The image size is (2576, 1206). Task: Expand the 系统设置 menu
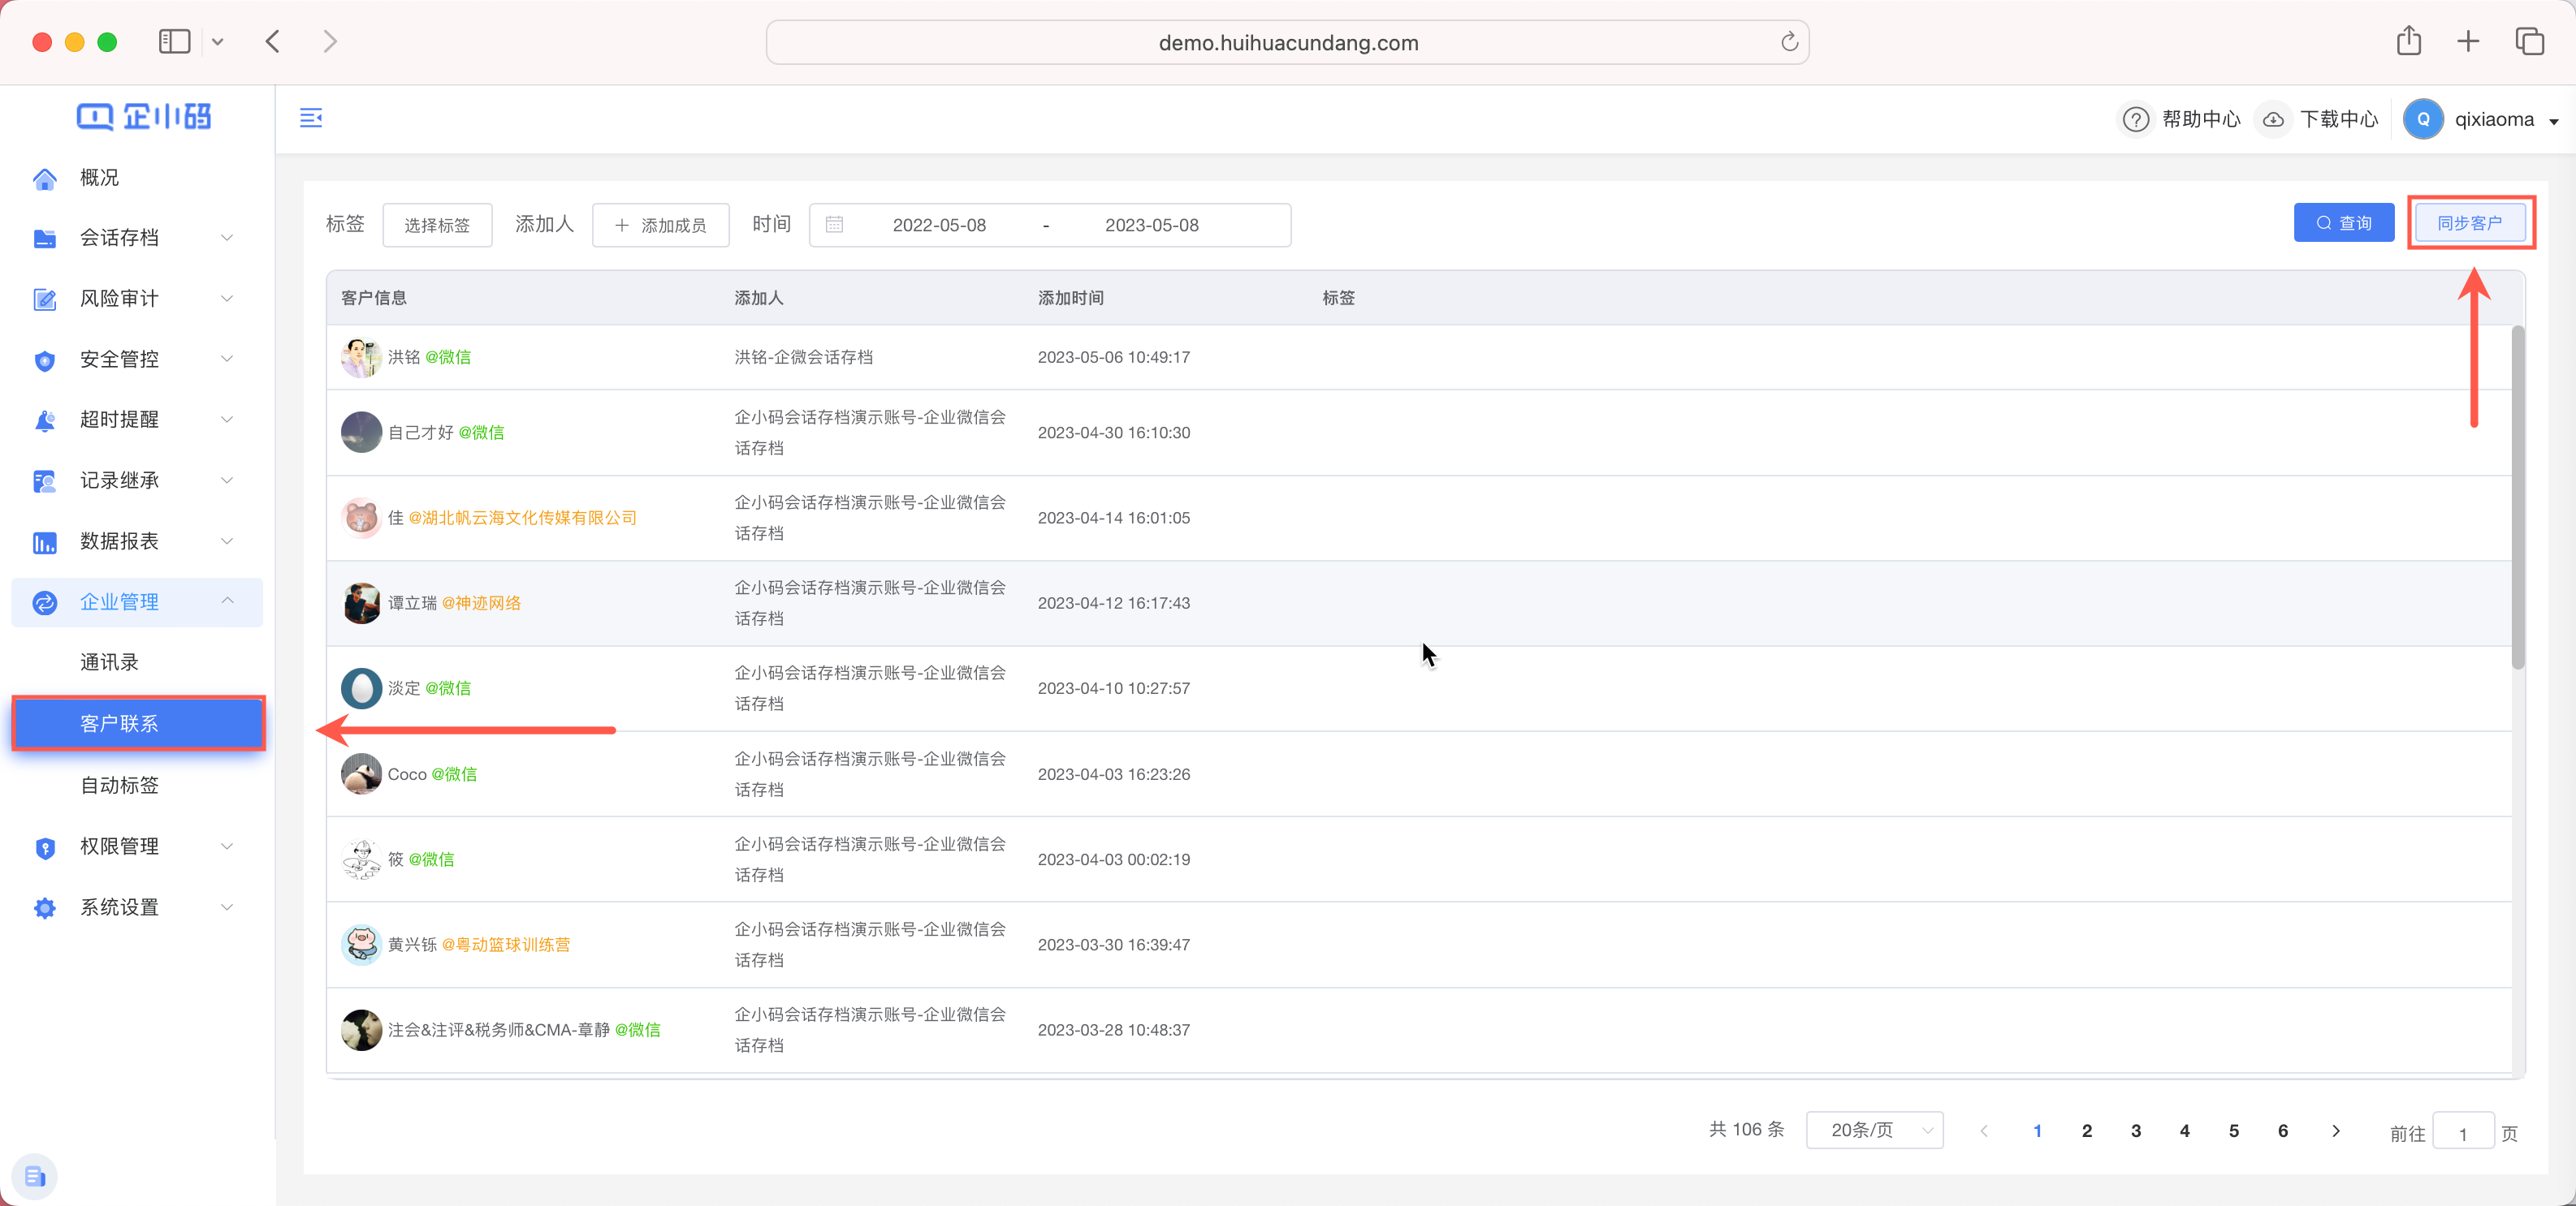tap(227, 907)
